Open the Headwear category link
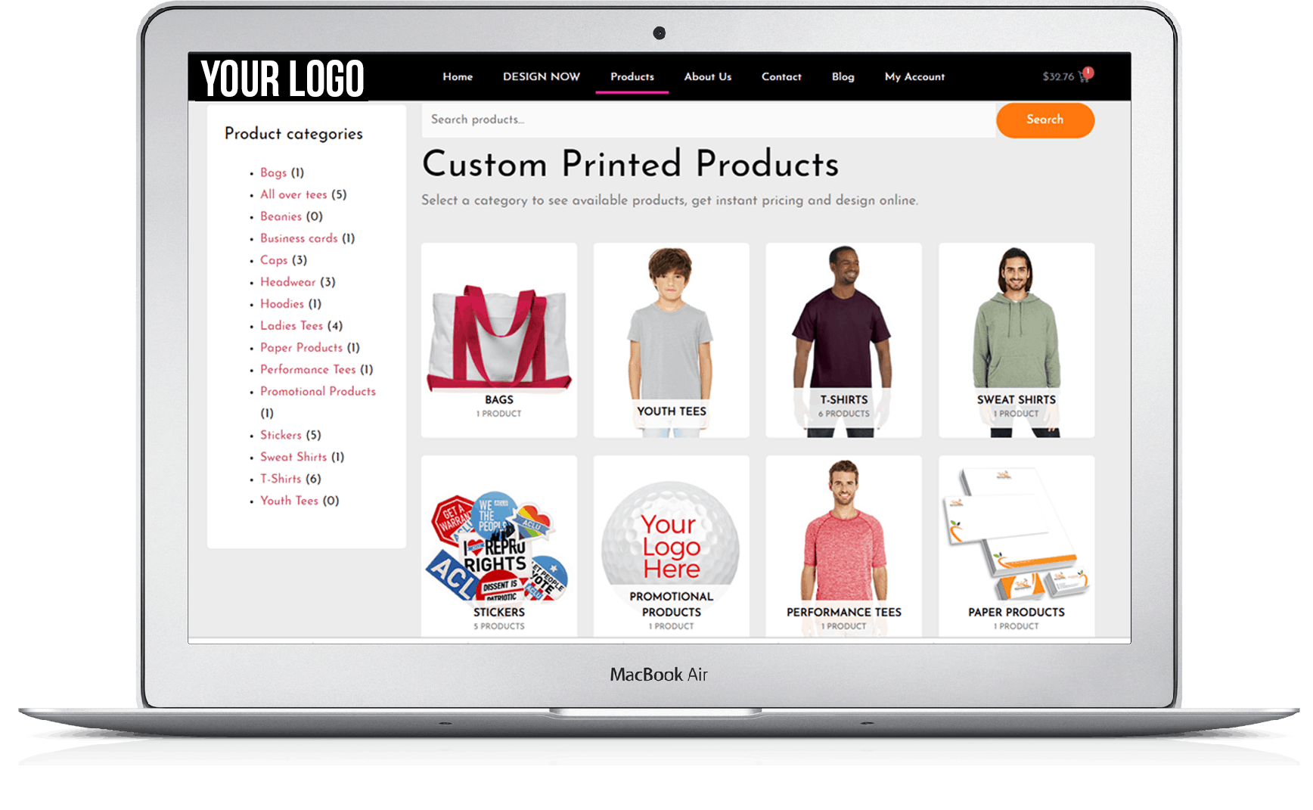Viewport: 1313px width, 810px height. (287, 282)
